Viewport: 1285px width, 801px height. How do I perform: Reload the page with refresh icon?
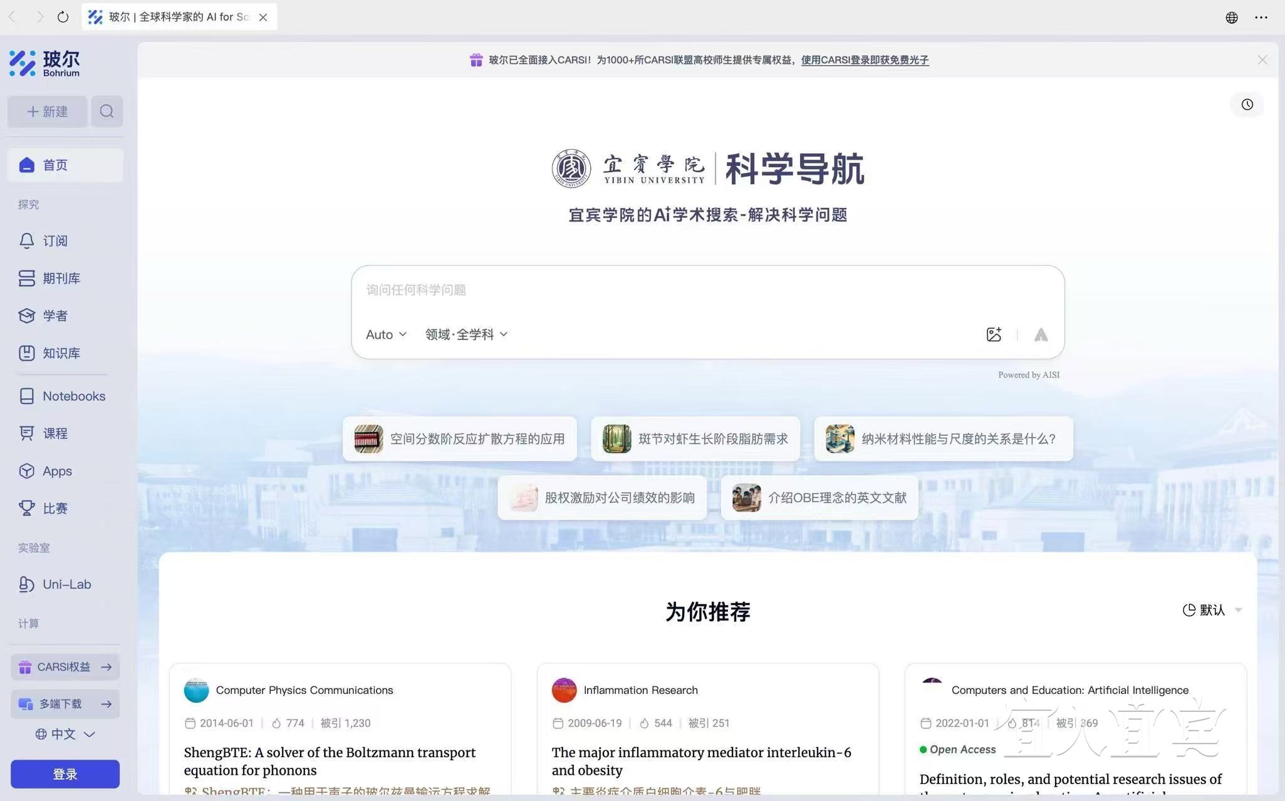(x=63, y=17)
